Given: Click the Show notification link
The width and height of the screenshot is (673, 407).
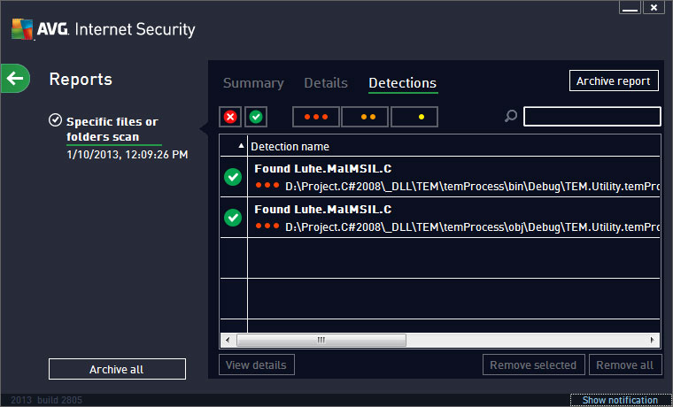Looking at the screenshot, I should click(620, 401).
